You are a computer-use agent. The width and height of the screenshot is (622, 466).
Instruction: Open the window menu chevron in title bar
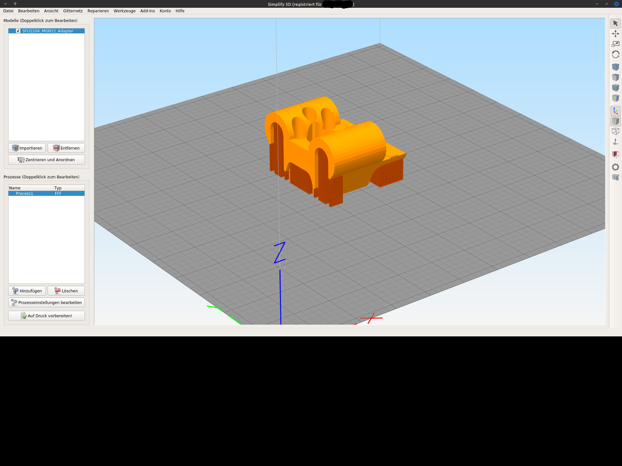tap(5, 4)
